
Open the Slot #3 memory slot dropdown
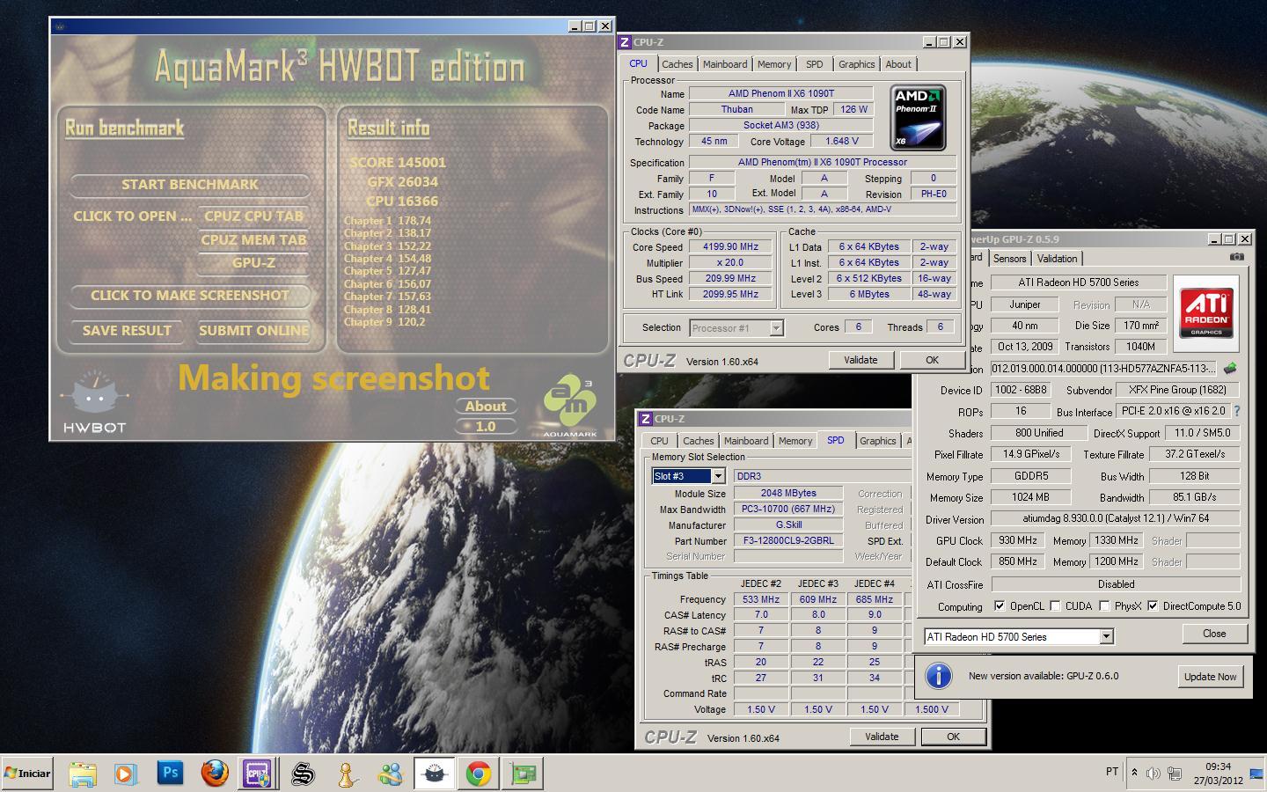coord(718,476)
